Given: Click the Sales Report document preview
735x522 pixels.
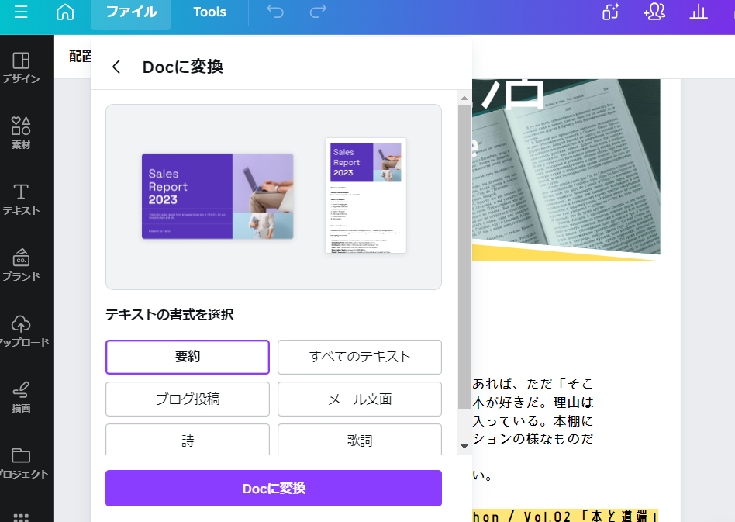Looking at the screenshot, I should [366, 195].
